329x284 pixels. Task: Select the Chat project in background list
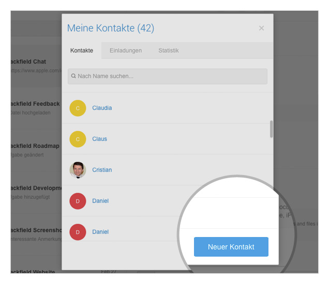point(28,61)
